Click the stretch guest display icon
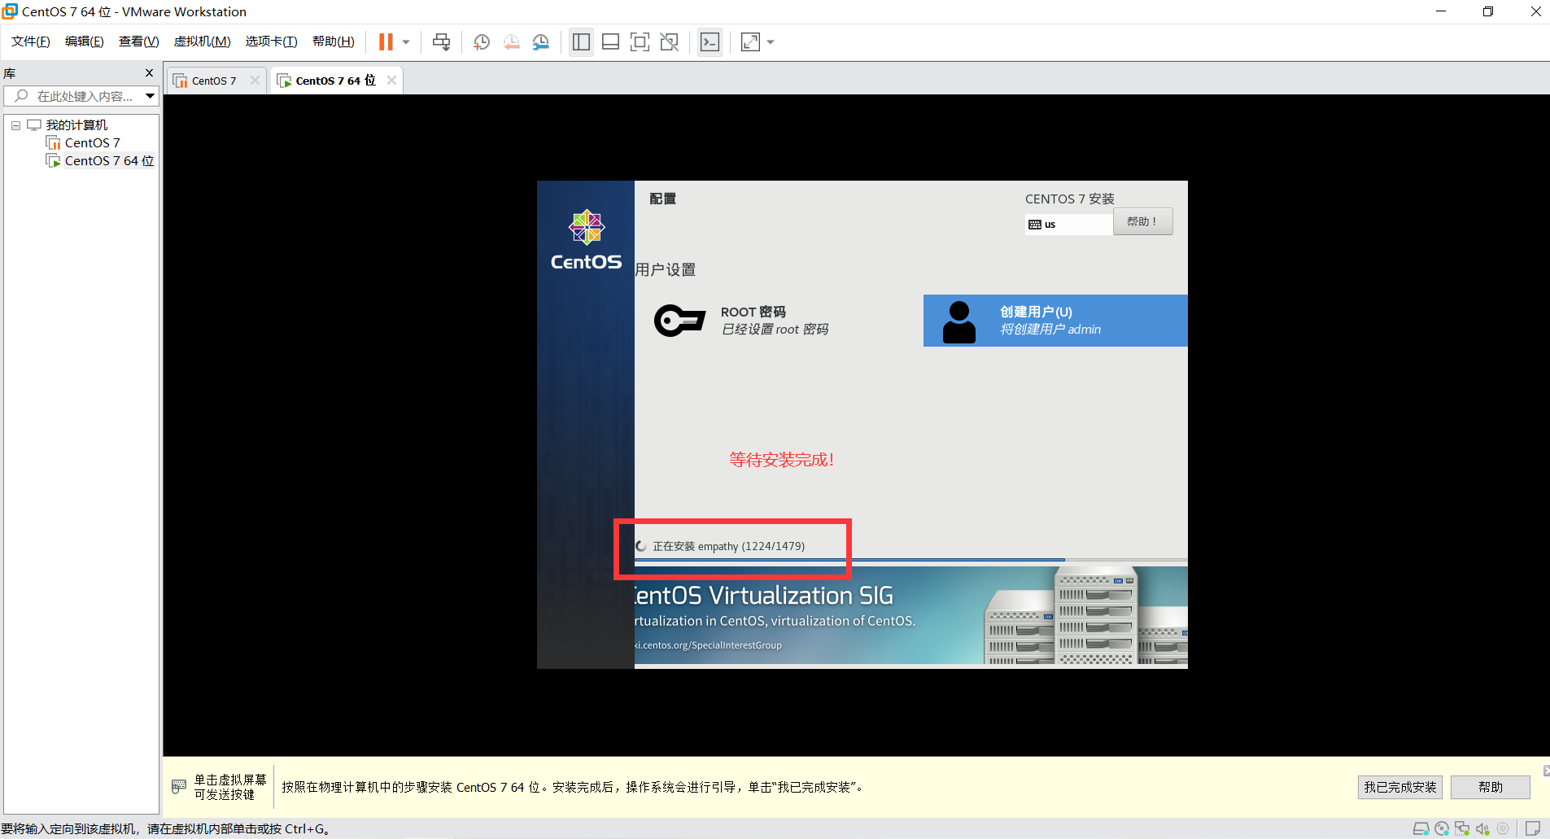The height and width of the screenshot is (839, 1550). pos(750,42)
